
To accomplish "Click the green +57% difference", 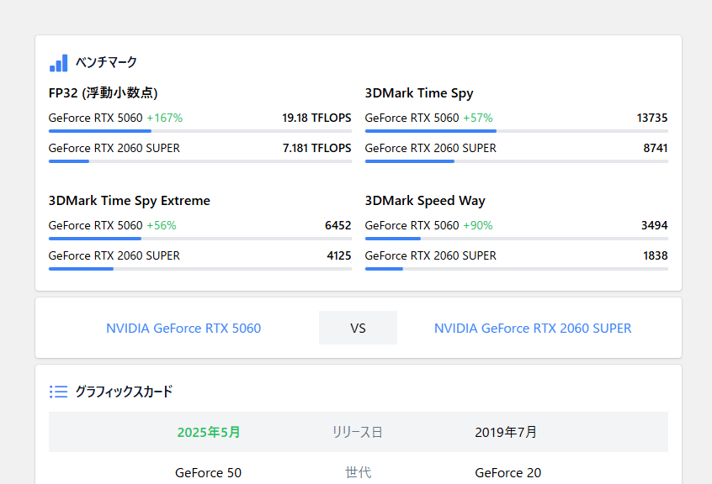I will click(478, 118).
